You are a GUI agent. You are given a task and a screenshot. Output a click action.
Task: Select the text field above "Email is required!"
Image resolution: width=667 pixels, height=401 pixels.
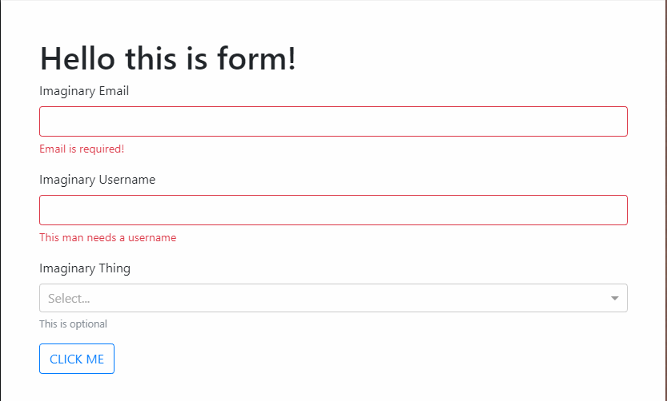click(x=333, y=121)
